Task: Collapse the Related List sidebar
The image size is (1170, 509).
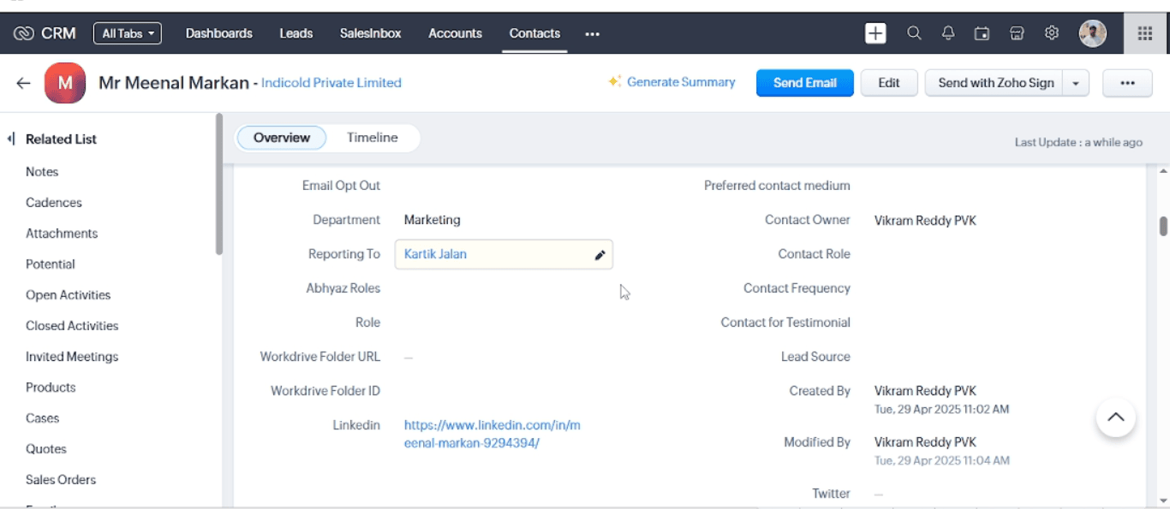Action: tap(11, 139)
